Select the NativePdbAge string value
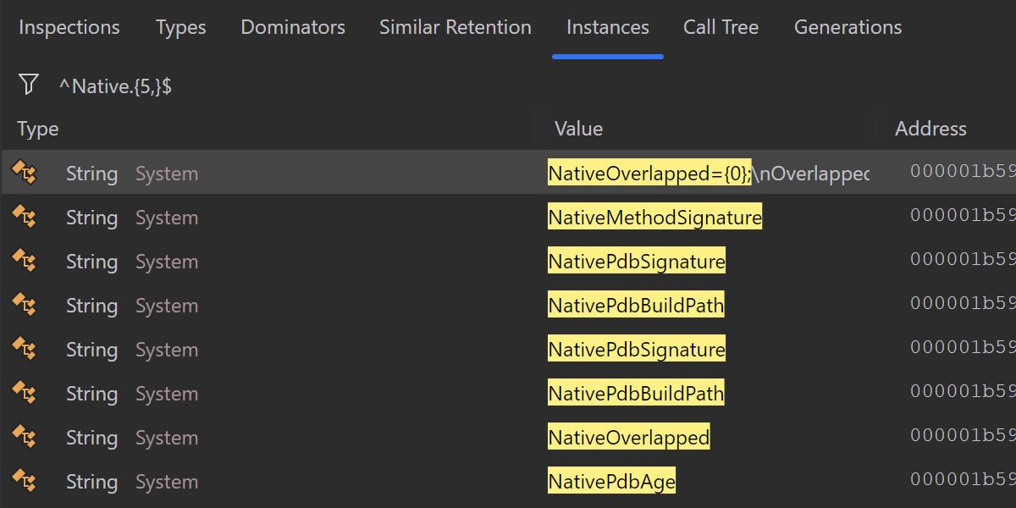This screenshot has width=1016, height=508. (611, 482)
